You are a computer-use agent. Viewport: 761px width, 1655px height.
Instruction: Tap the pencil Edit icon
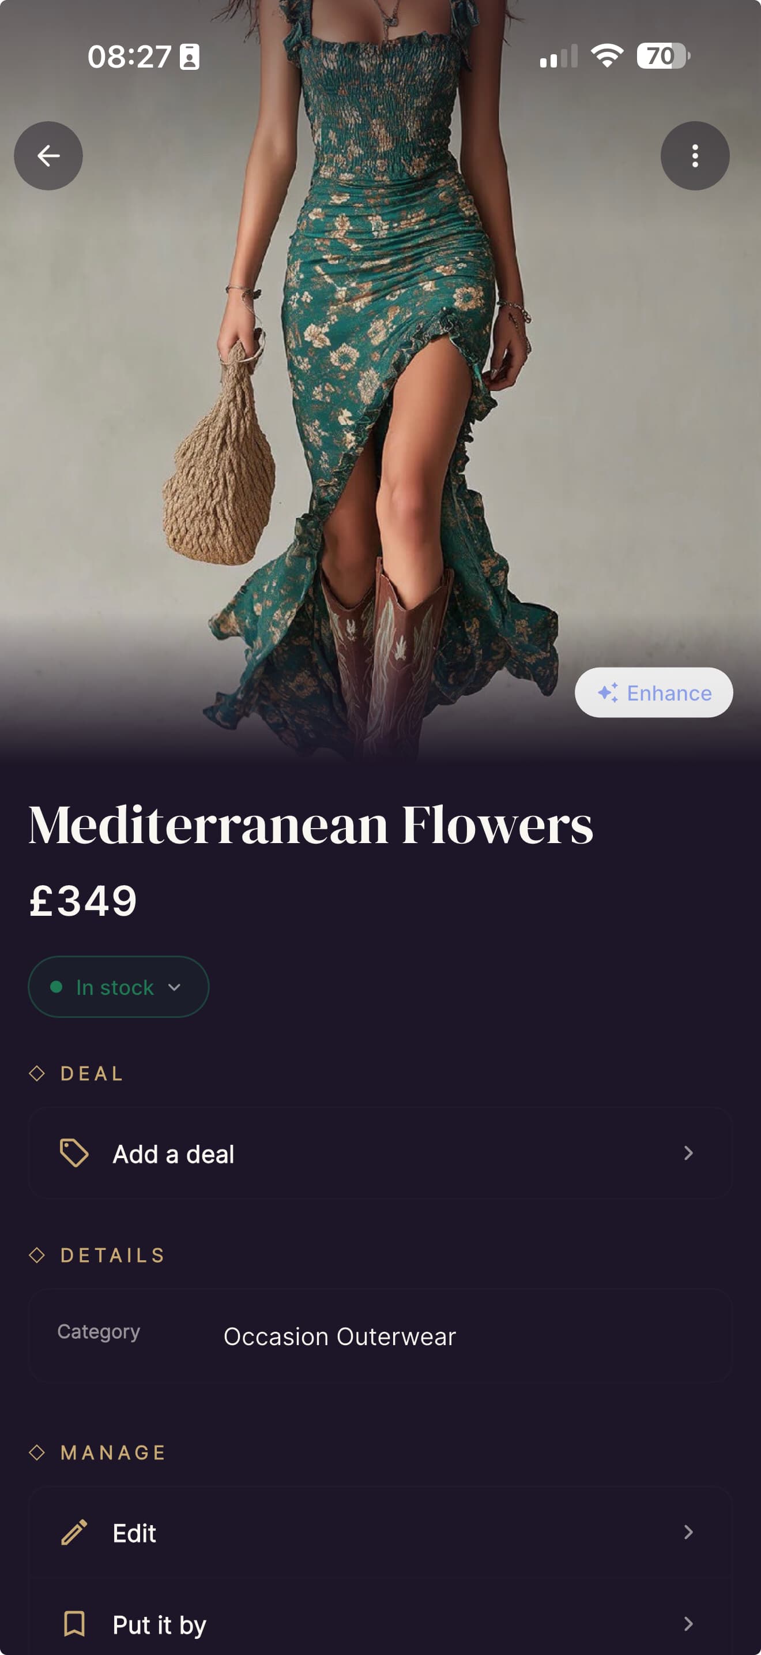click(x=74, y=1532)
